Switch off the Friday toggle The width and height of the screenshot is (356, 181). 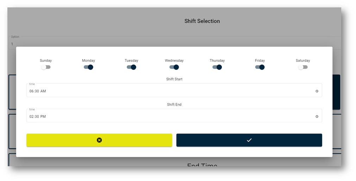[x=260, y=67]
